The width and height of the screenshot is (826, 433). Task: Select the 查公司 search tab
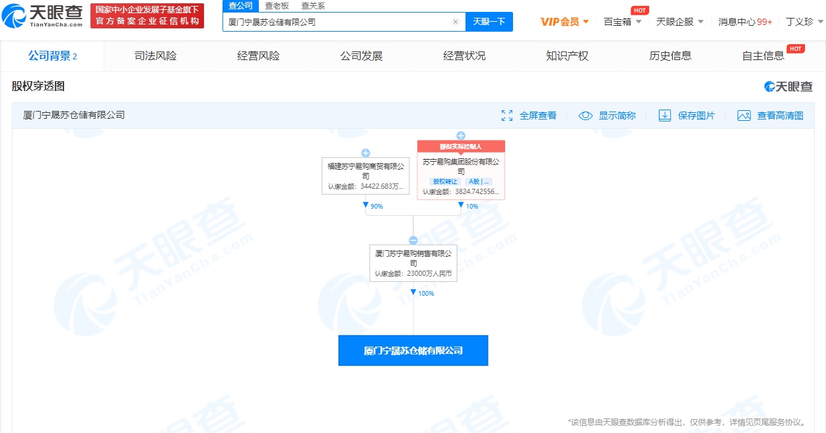tap(240, 5)
